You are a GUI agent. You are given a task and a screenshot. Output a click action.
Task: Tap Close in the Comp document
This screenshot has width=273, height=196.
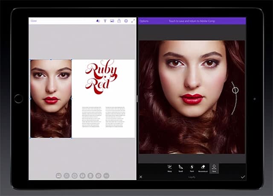pos(34,20)
